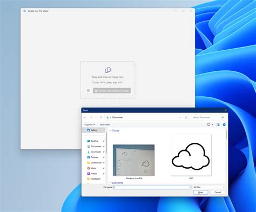This screenshot has width=256, height=212.
Task: Click the file list vertical scrollbar
Action: [x=227, y=134]
